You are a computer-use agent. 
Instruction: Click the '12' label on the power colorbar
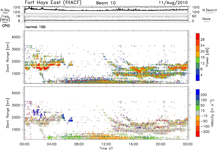(202, 63)
